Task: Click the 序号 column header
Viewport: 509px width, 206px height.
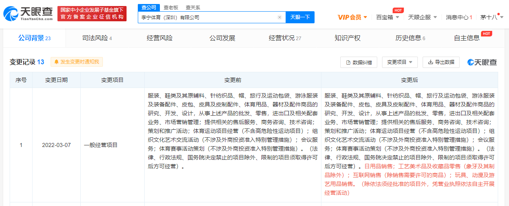Action: tap(21, 80)
